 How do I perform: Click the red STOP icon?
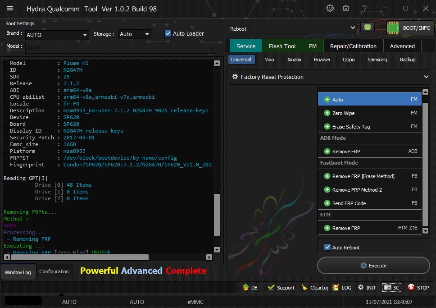point(411,287)
